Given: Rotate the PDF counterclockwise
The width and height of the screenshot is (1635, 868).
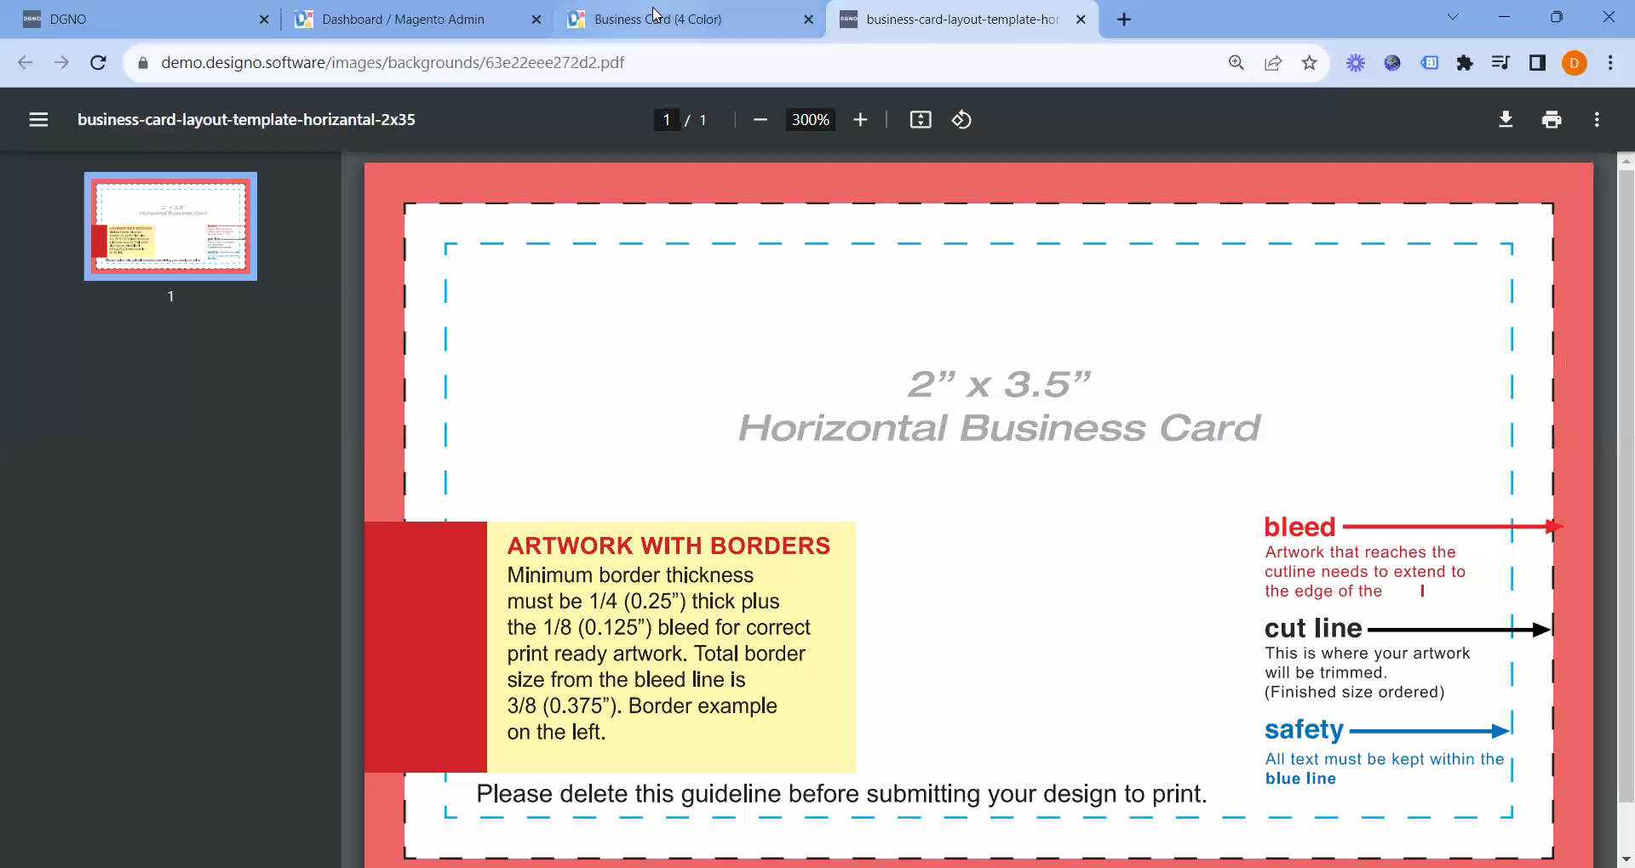Looking at the screenshot, I should (961, 120).
